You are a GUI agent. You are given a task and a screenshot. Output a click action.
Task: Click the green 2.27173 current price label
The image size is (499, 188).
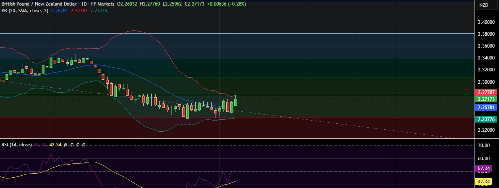click(486, 98)
